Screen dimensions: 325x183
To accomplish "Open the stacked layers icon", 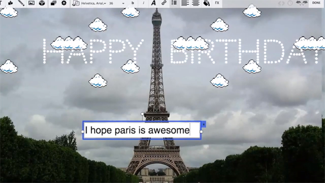I will click(53, 3).
